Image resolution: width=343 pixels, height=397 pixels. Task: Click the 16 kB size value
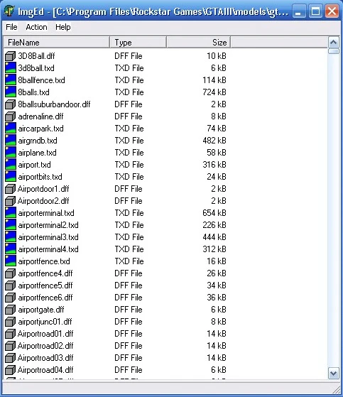pyautogui.click(x=217, y=261)
